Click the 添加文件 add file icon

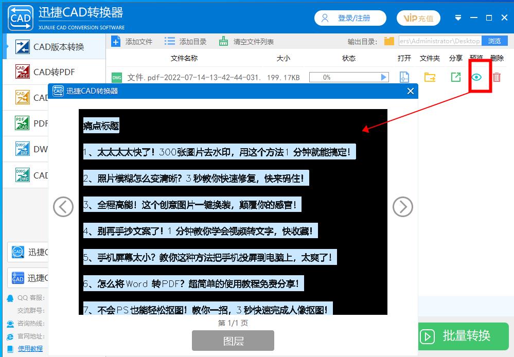[x=117, y=41]
